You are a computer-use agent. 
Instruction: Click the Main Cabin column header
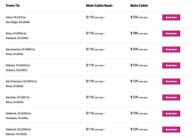pyautogui.click(x=140, y=6)
